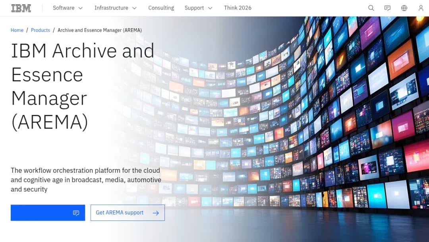Click the Get AREMA support button
The width and height of the screenshot is (429, 242).
128,213
